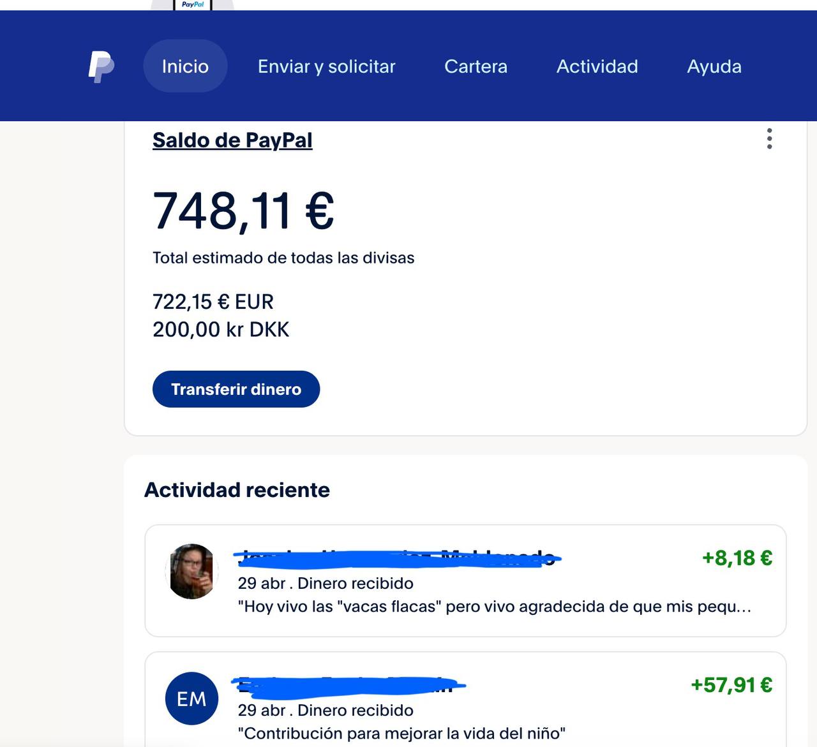Select the 722,15 € EUR balance
Image resolution: width=817 pixels, height=747 pixels.
[x=213, y=302]
